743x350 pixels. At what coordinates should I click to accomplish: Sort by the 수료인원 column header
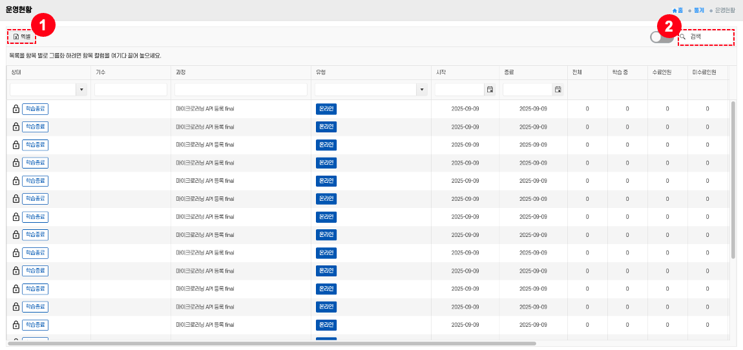coord(662,72)
